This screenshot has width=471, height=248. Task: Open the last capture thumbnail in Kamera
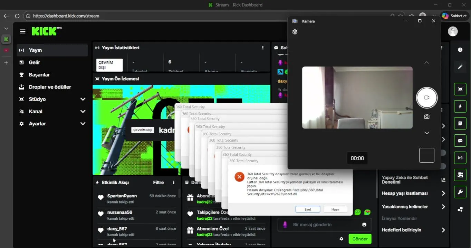pos(427,155)
